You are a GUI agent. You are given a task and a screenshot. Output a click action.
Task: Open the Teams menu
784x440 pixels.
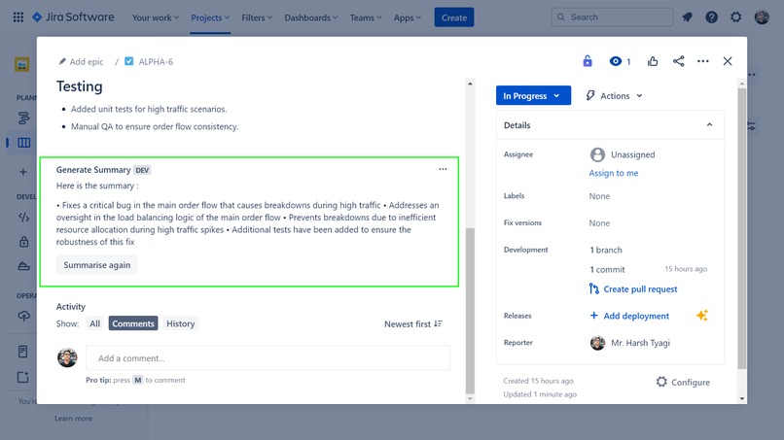coord(366,17)
